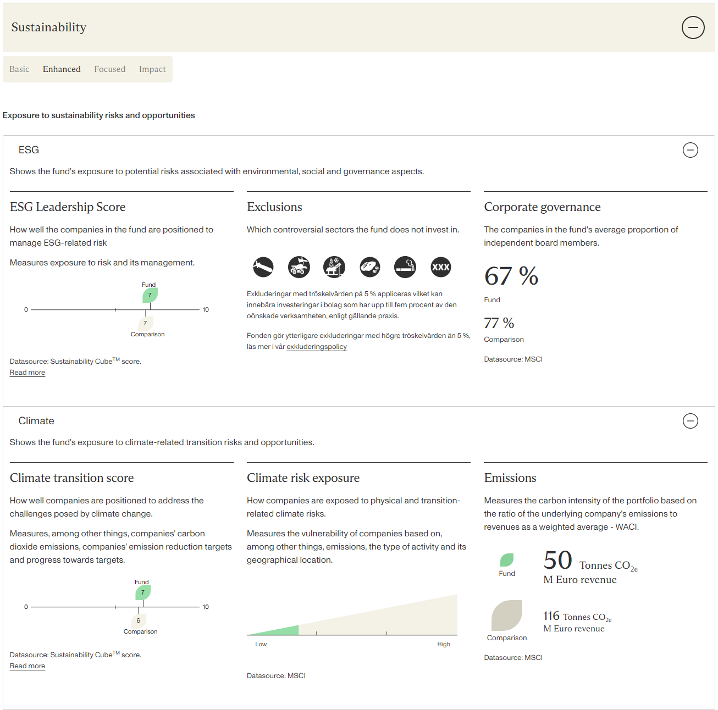The height and width of the screenshot is (710, 718).
Task: Switch to the Basic tab
Action: [19, 69]
